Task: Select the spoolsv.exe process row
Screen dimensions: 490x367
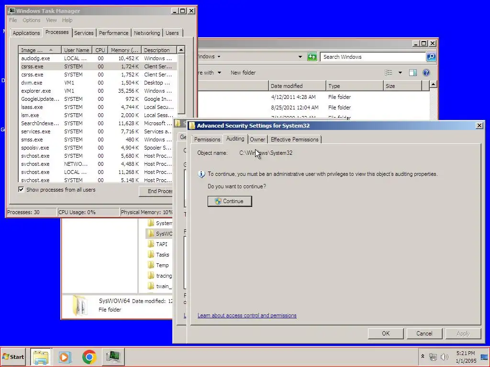Action: click(x=98, y=148)
